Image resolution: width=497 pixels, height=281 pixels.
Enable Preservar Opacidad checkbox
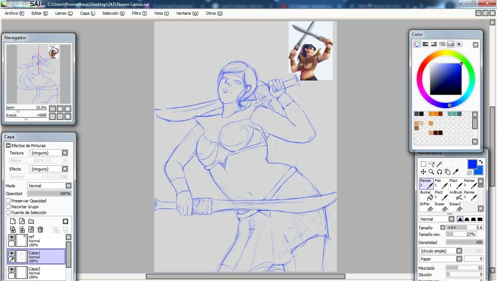point(8,201)
